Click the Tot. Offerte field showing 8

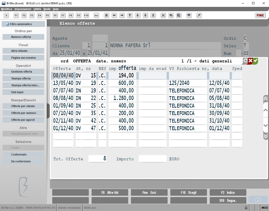coord(97,159)
